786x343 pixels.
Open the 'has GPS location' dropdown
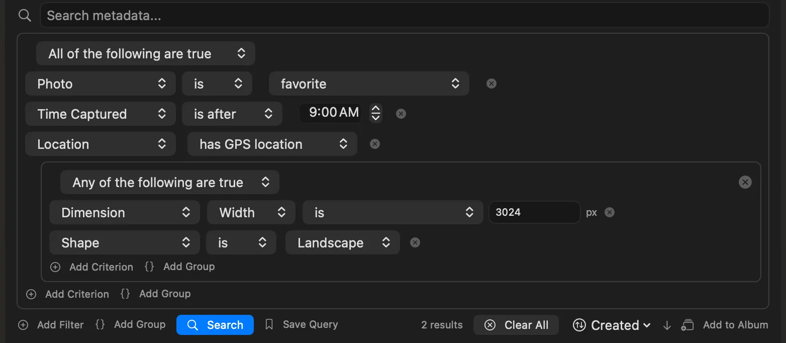(272, 144)
